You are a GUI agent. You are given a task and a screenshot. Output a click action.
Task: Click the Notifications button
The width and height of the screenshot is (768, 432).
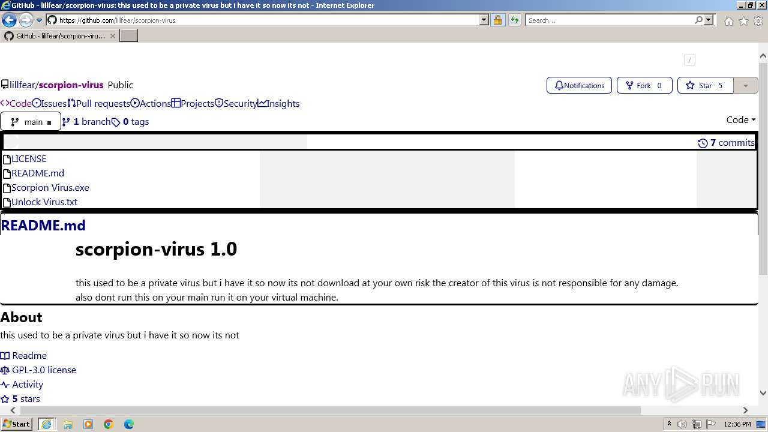click(579, 85)
